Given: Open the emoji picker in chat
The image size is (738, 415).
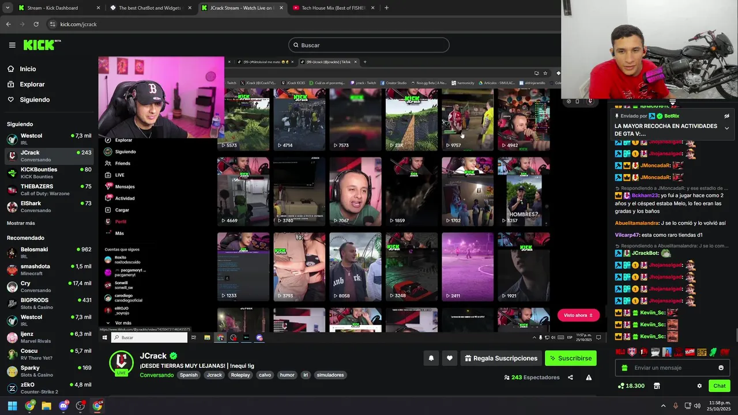Looking at the screenshot, I should point(721,368).
